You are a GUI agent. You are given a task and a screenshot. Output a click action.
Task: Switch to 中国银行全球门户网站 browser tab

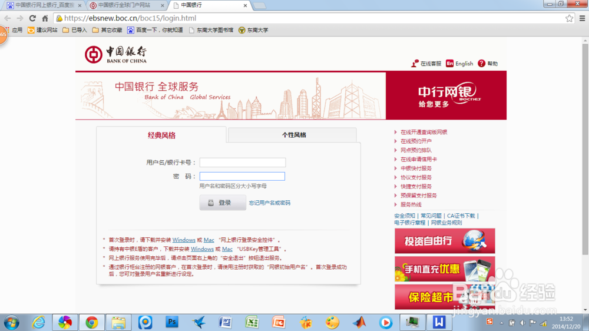pyautogui.click(x=127, y=5)
